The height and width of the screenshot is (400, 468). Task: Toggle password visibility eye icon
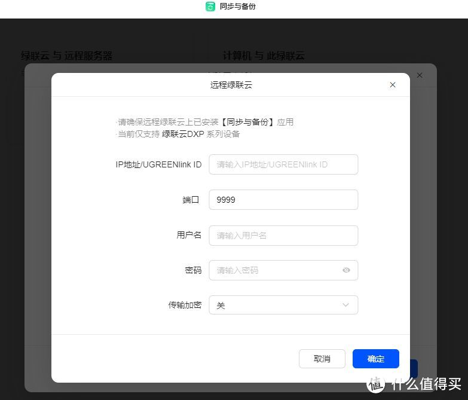pyautogui.click(x=346, y=270)
